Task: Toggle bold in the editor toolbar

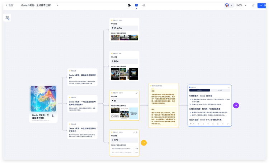Action: [x=198, y=124]
